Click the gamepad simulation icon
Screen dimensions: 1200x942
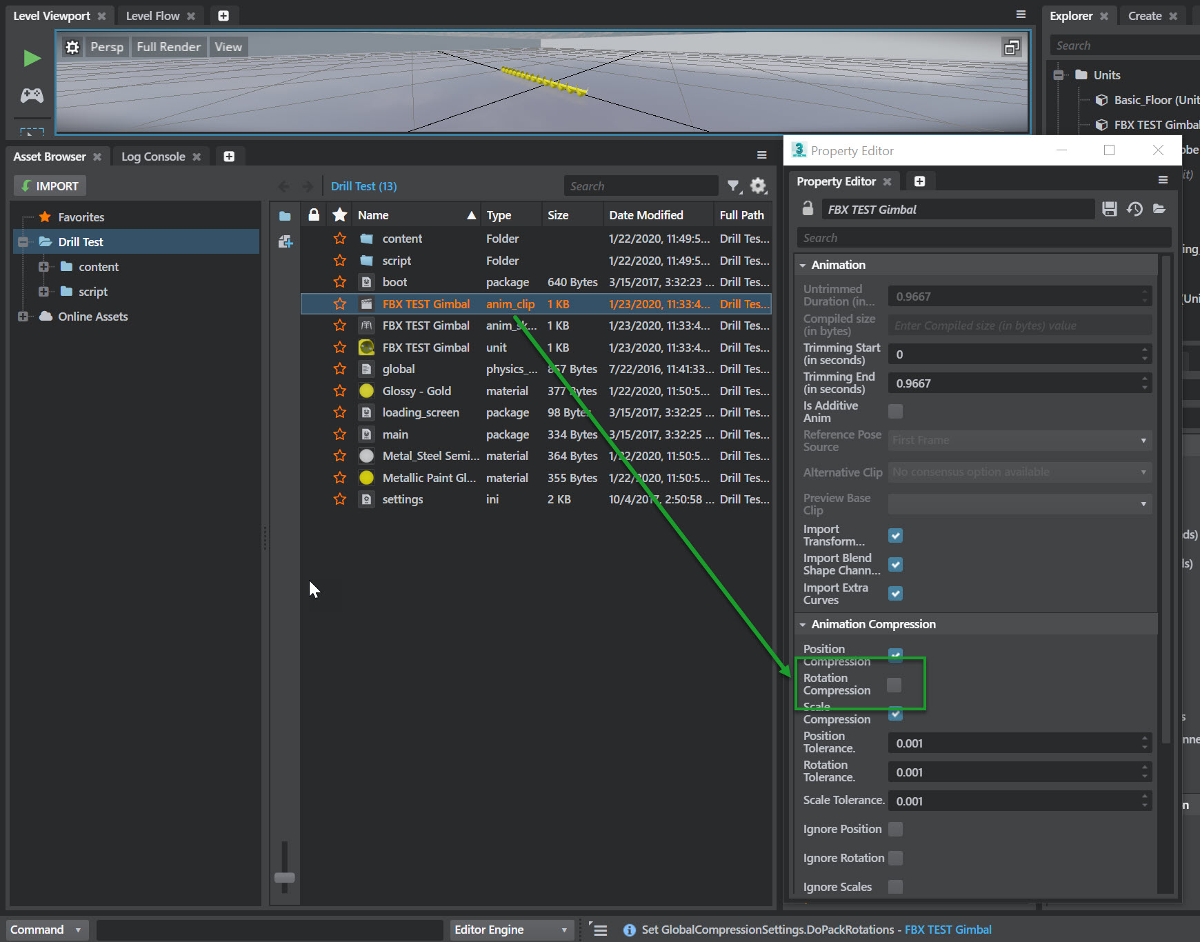point(31,96)
